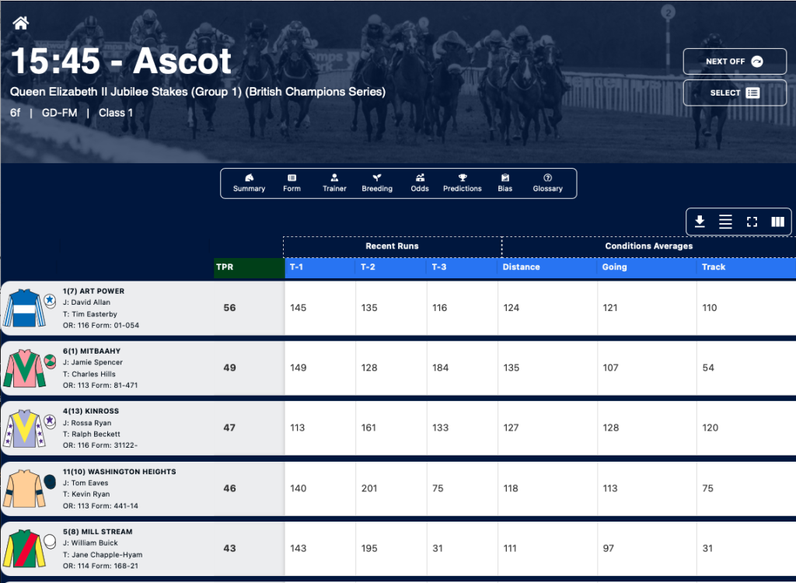Sort by the T-1 recent run column
The width and height of the screenshot is (796, 583).
[319, 267]
